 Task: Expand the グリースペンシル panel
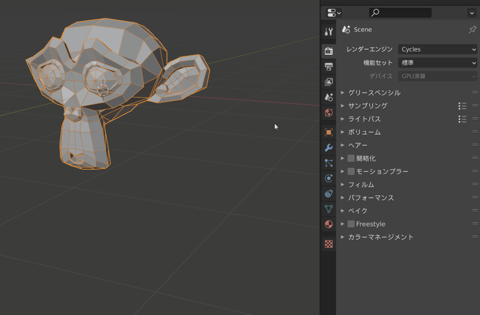point(342,93)
